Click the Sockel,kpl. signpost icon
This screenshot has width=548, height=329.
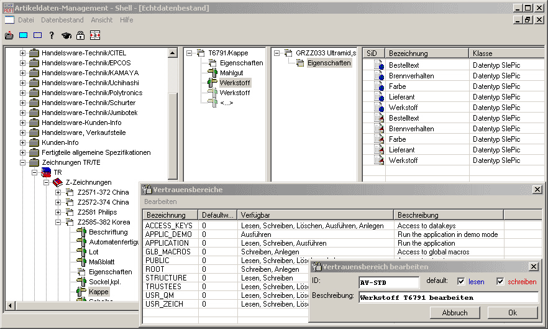point(81,281)
